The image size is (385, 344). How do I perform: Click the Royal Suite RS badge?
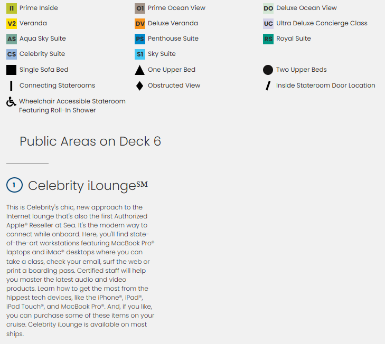coord(268,39)
